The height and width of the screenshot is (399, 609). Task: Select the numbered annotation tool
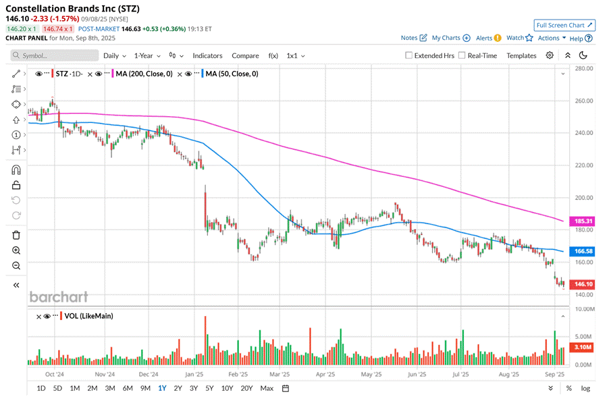[x=16, y=135]
